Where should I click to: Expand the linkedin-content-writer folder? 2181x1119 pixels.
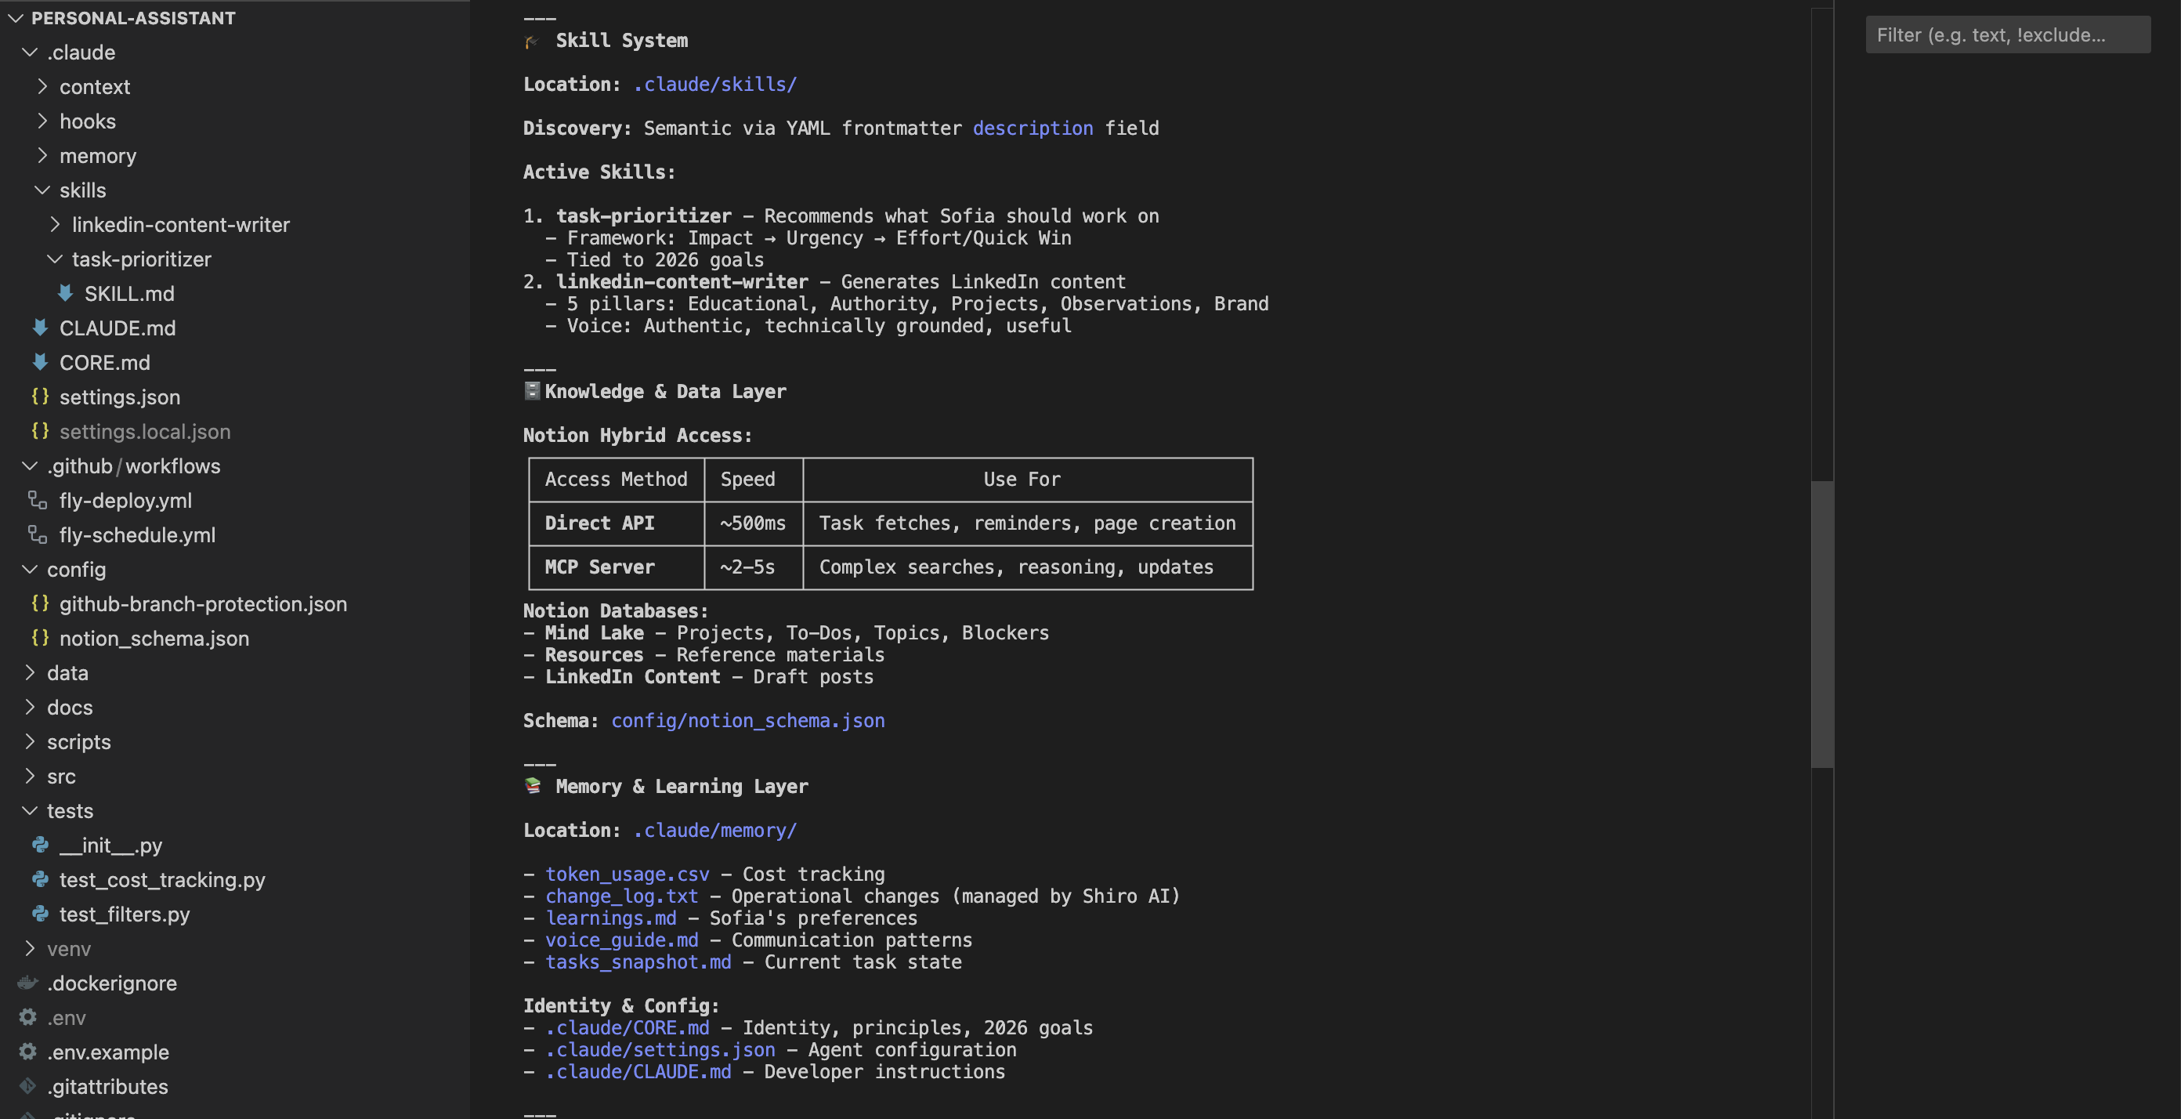coord(55,224)
